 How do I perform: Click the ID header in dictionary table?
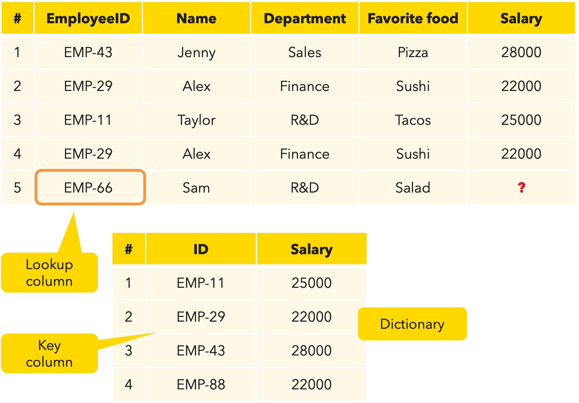tap(201, 249)
